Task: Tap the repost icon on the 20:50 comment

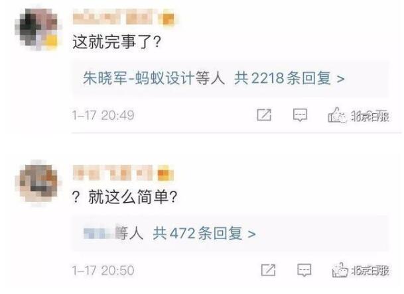Action: point(268,270)
